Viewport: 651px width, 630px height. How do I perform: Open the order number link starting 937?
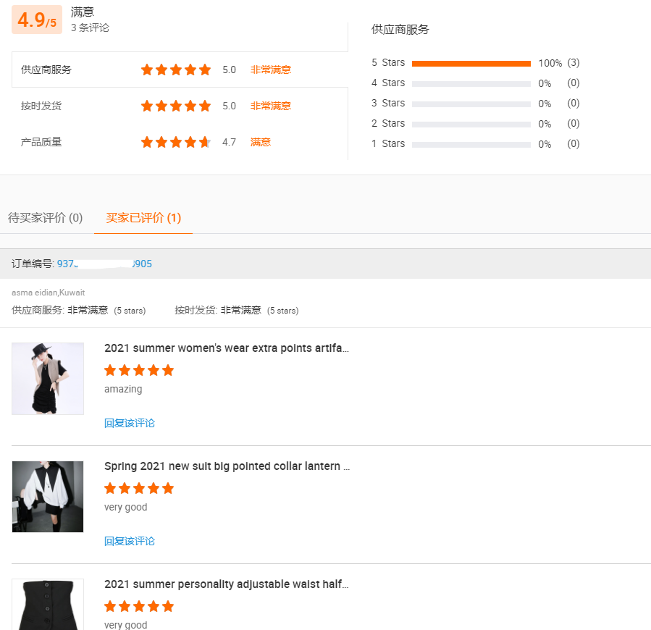point(104,264)
